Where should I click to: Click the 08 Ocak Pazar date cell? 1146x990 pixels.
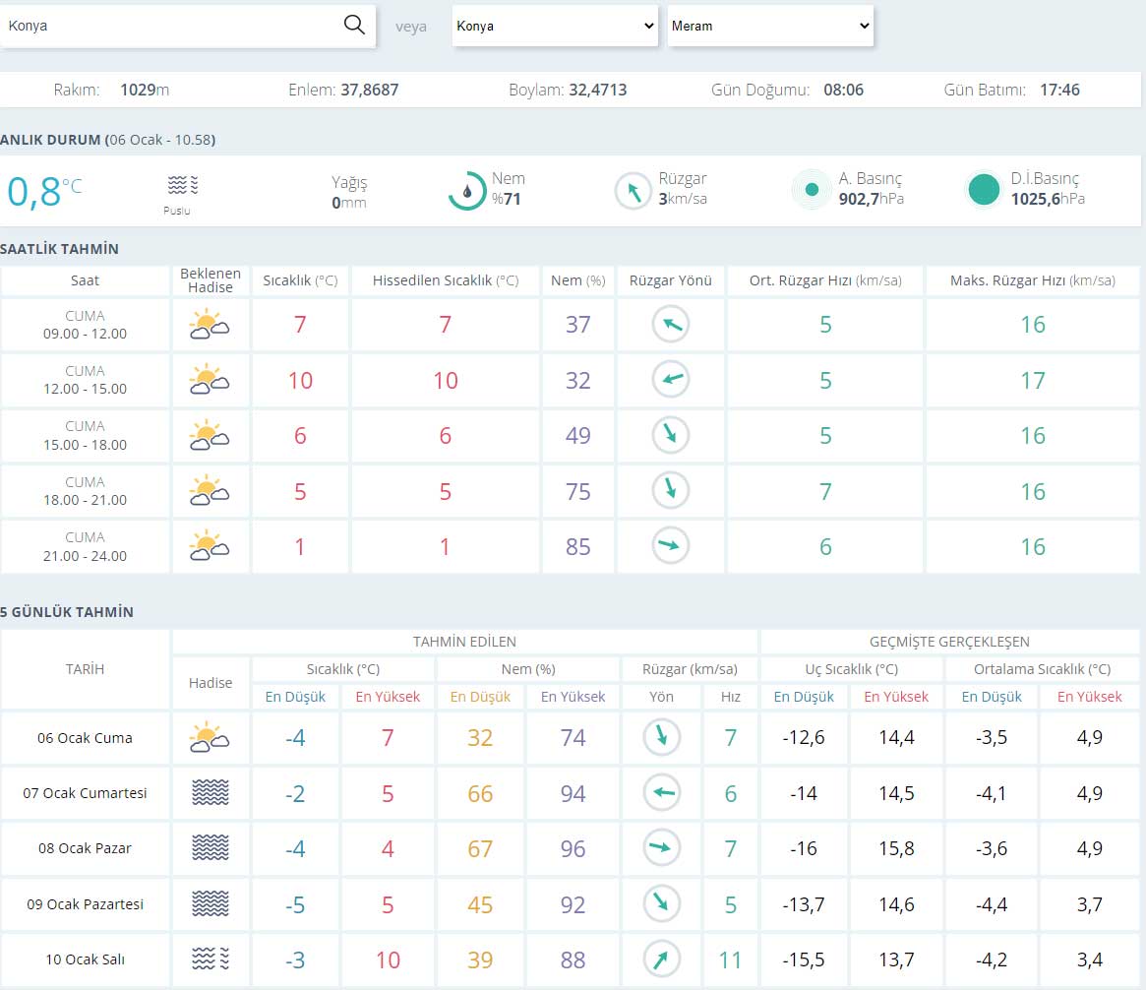tap(85, 848)
